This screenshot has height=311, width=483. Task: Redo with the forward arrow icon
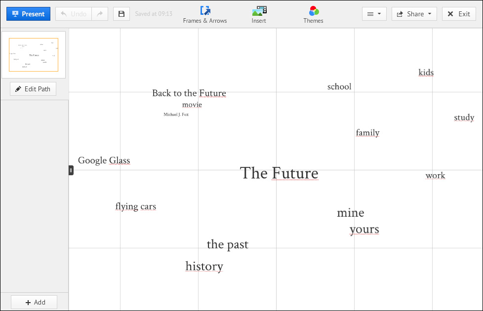[100, 14]
